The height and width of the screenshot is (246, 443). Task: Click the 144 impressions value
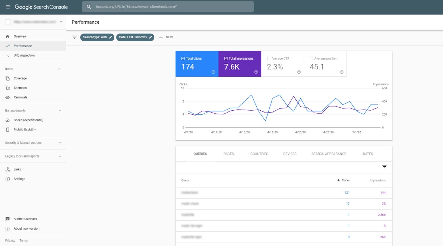383,193
